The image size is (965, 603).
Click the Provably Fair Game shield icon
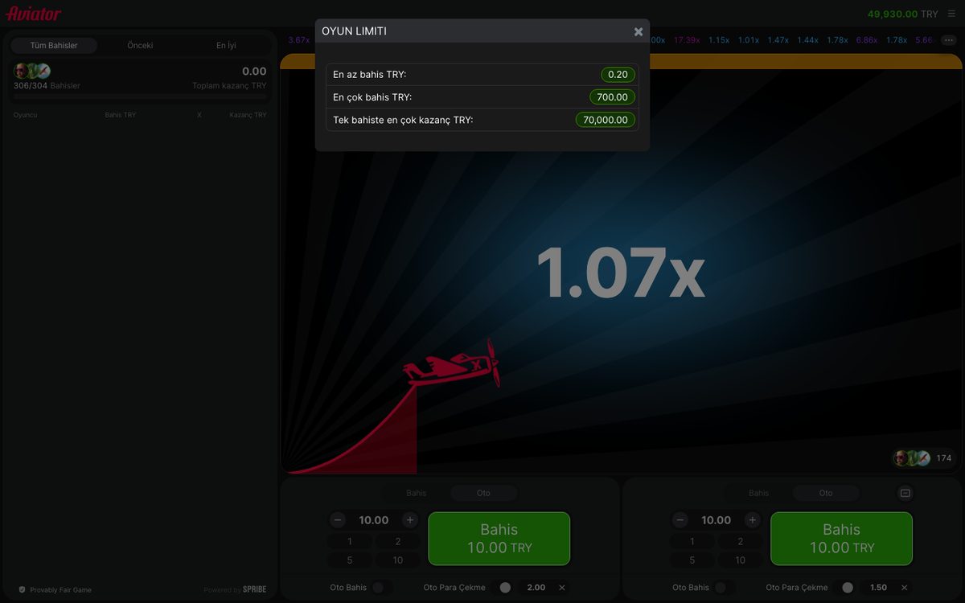[x=22, y=590]
